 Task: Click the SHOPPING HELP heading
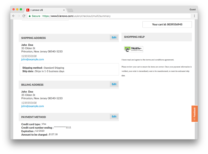click(x=134, y=37)
